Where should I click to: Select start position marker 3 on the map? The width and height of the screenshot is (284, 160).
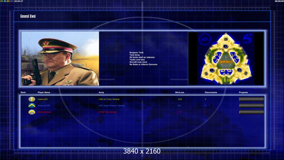click(225, 46)
